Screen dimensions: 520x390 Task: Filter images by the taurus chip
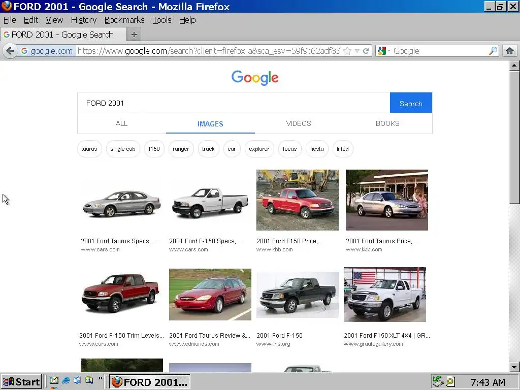[89, 149]
